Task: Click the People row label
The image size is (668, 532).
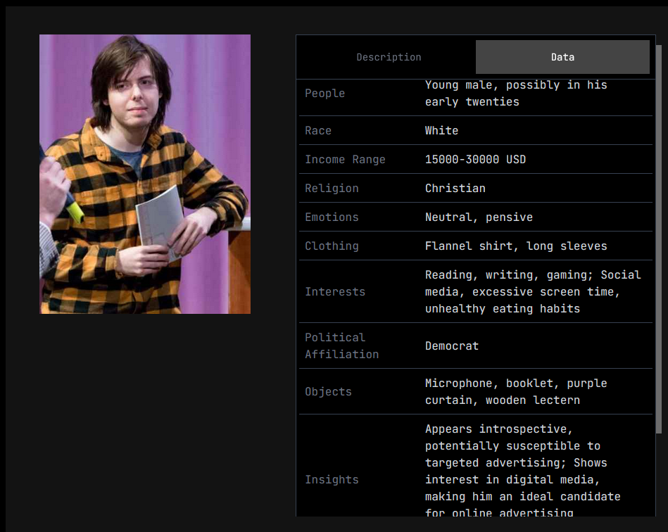Action: click(324, 94)
